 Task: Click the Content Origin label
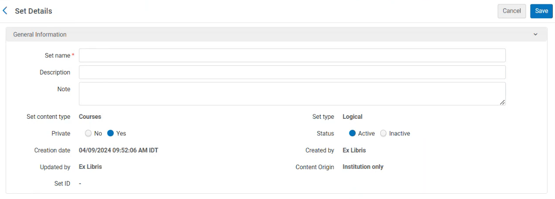pyautogui.click(x=315, y=167)
